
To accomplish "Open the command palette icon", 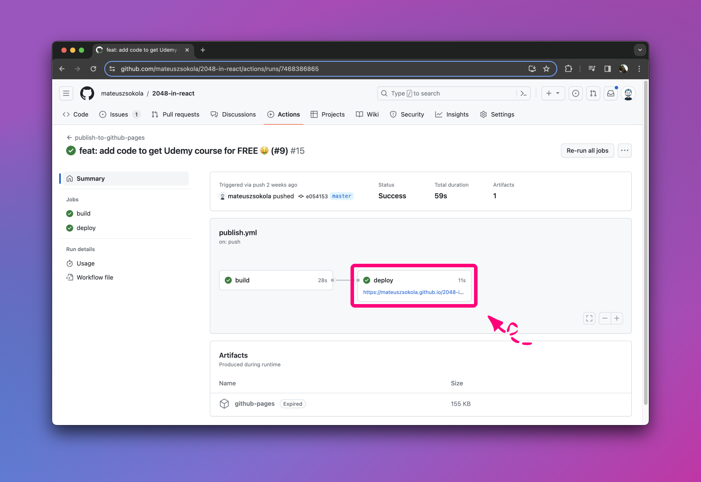I will click(x=524, y=93).
